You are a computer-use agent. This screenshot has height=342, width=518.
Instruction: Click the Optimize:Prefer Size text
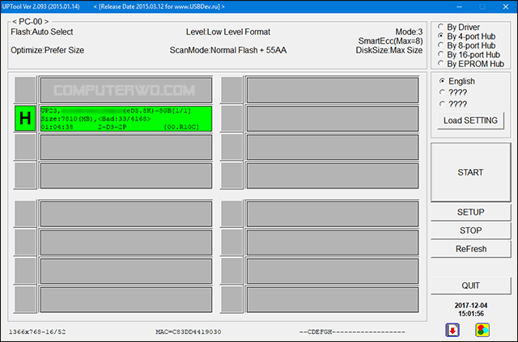pos(47,50)
